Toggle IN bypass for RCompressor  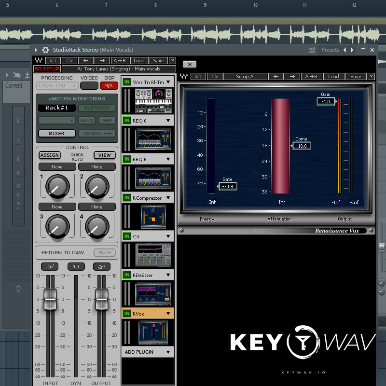click(x=127, y=198)
